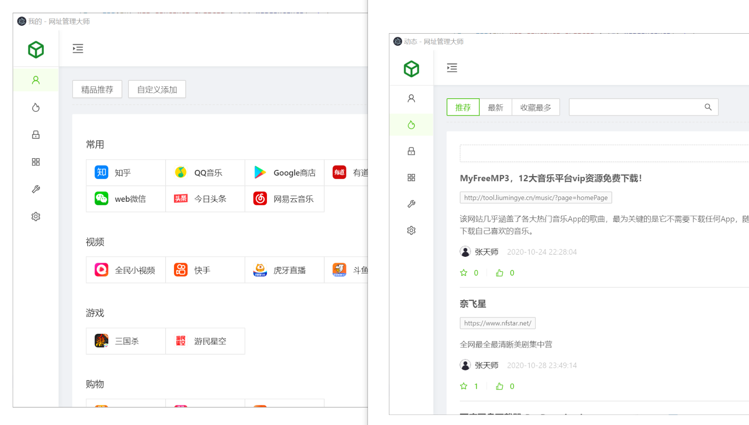Click the green cube logo in 我的 window
Screen dimensions: 749x425
point(36,50)
